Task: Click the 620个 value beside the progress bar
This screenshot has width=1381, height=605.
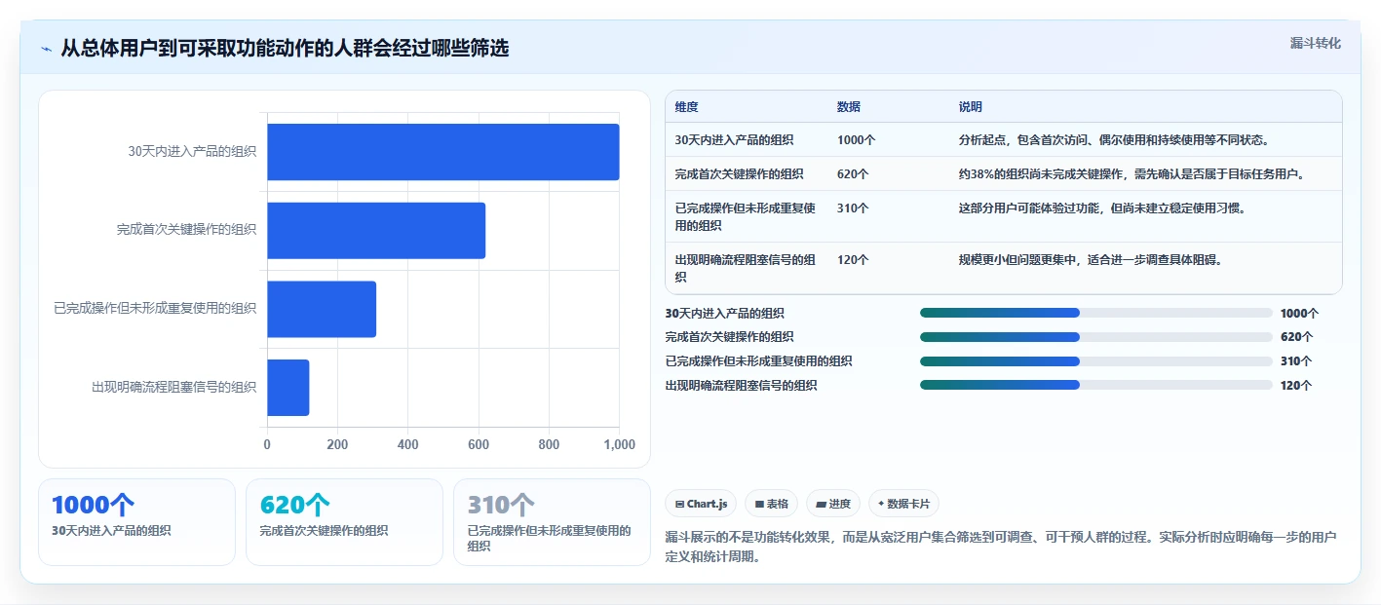Action: pyautogui.click(x=1297, y=337)
